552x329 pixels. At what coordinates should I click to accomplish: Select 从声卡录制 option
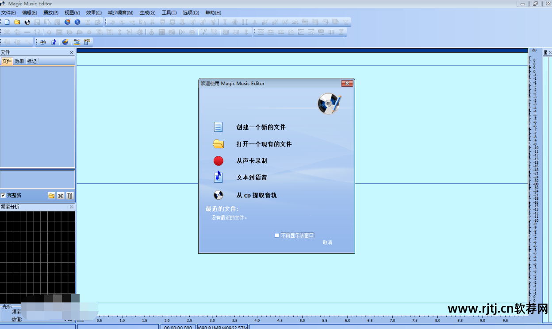[x=252, y=161]
